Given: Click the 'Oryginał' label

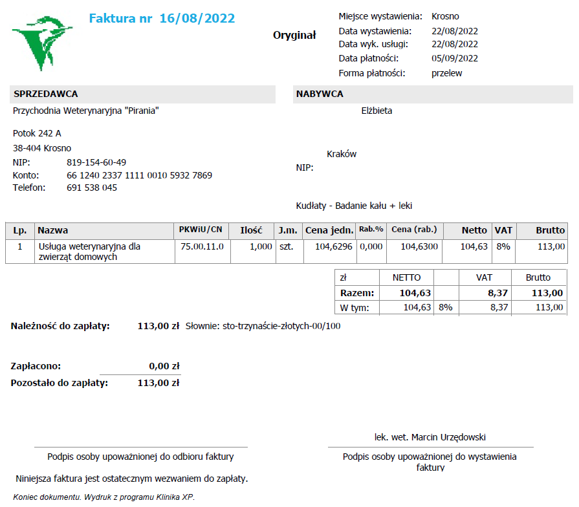Looking at the screenshot, I should click(x=294, y=35).
